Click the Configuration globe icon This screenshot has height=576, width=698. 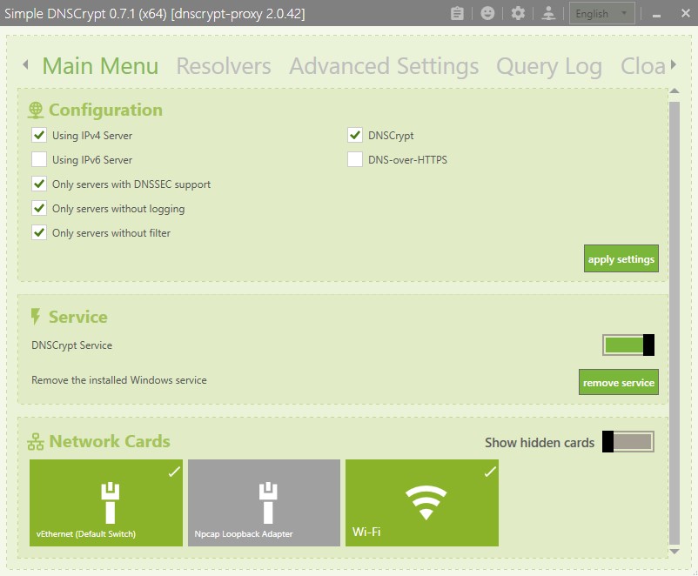tap(36, 110)
